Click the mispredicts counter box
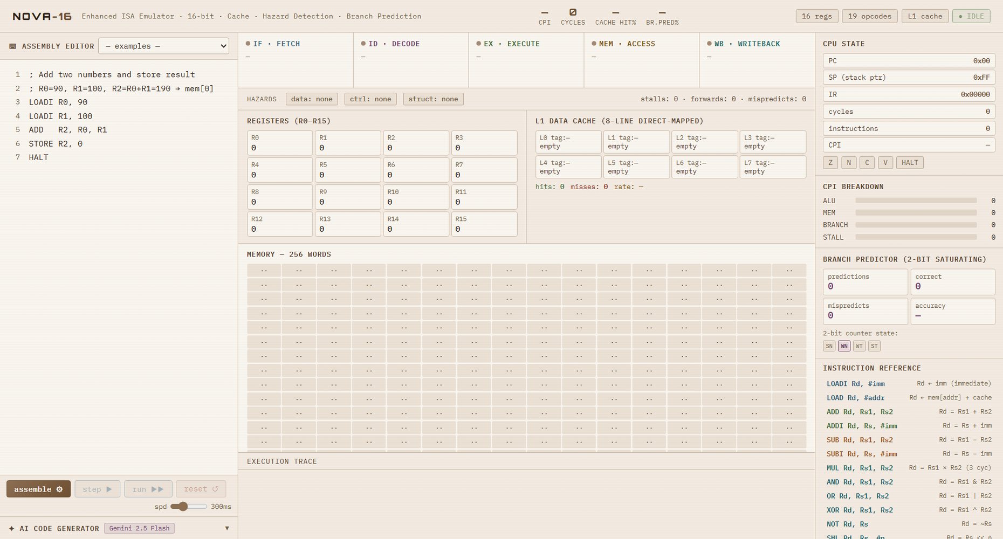The image size is (1003, 539). pos(865,311)
